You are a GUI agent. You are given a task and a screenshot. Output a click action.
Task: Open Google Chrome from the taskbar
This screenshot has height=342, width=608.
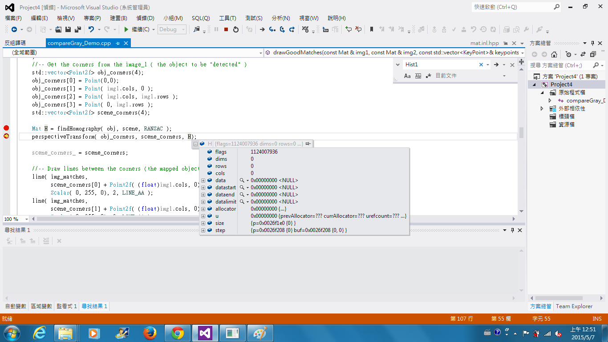tap(178, 333)
